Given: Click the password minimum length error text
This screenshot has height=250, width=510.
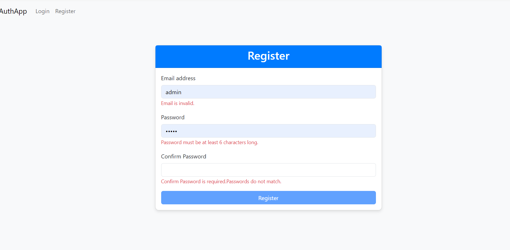Looking at the screenshot, I should tap(210, 142).
